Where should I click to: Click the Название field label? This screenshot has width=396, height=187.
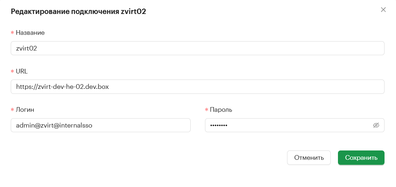point(30,33)
